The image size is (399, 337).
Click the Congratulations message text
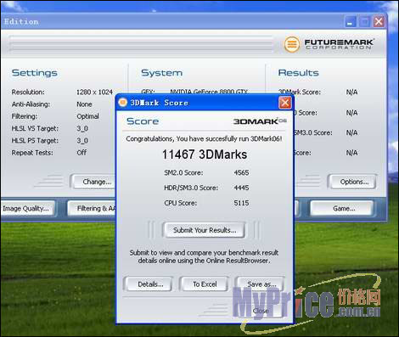click(x=204, y=139)
